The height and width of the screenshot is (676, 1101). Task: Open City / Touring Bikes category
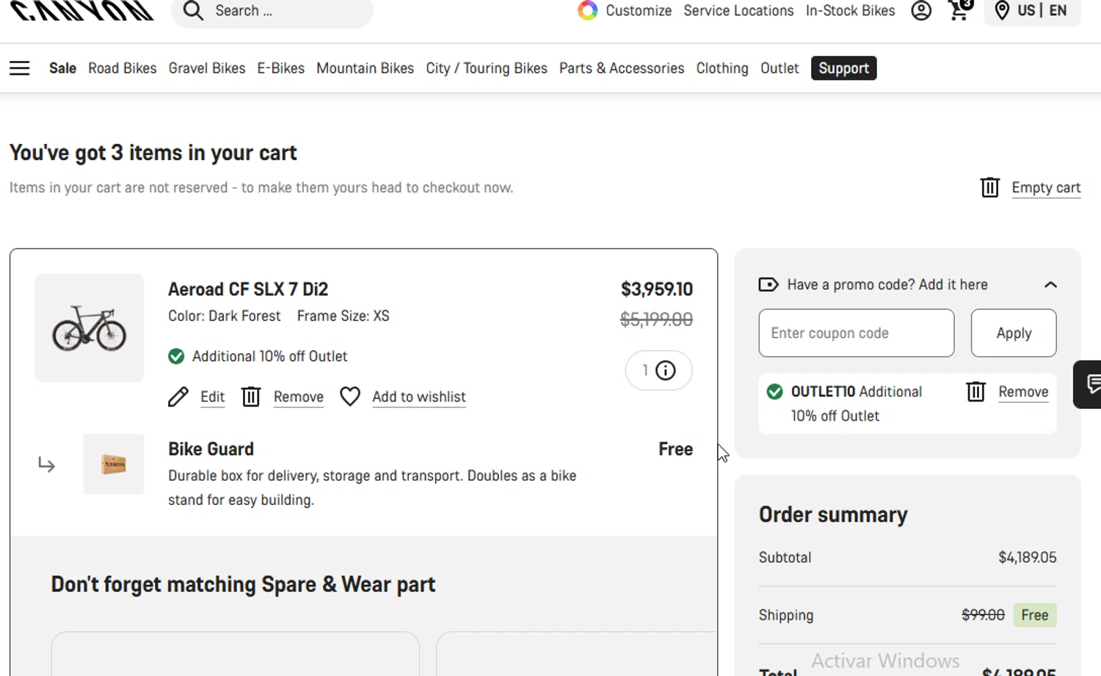[487, 68]
